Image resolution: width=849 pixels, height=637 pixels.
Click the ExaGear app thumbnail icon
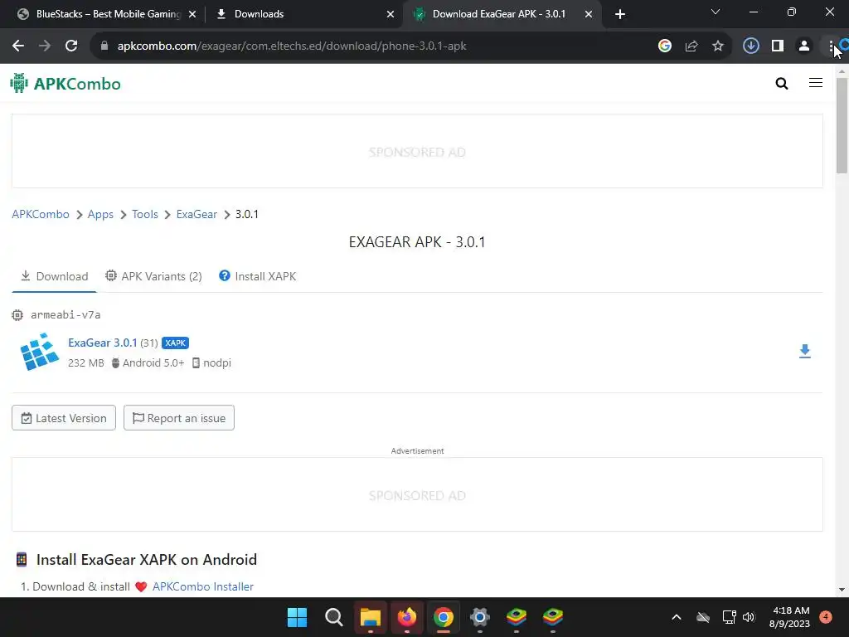point(40,352)
